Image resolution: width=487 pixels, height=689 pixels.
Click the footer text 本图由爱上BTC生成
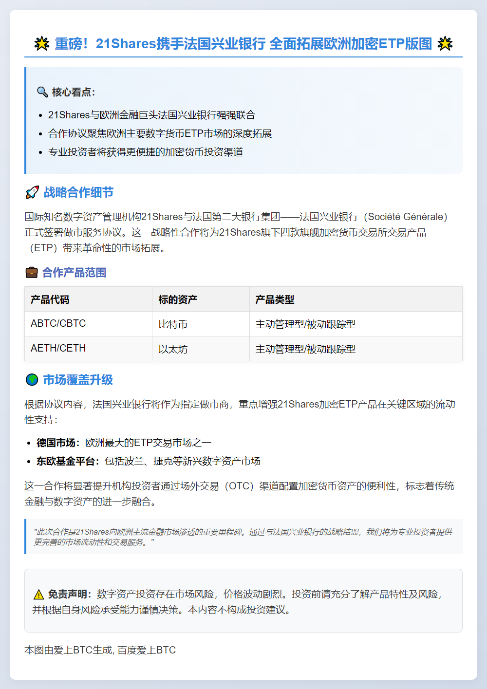pos(68,650)
